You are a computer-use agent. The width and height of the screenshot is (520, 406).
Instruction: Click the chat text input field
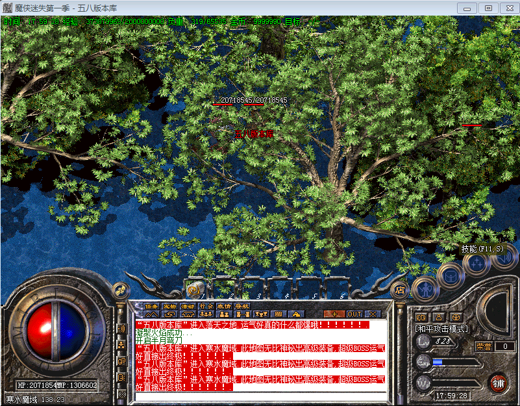click(261, 397)
